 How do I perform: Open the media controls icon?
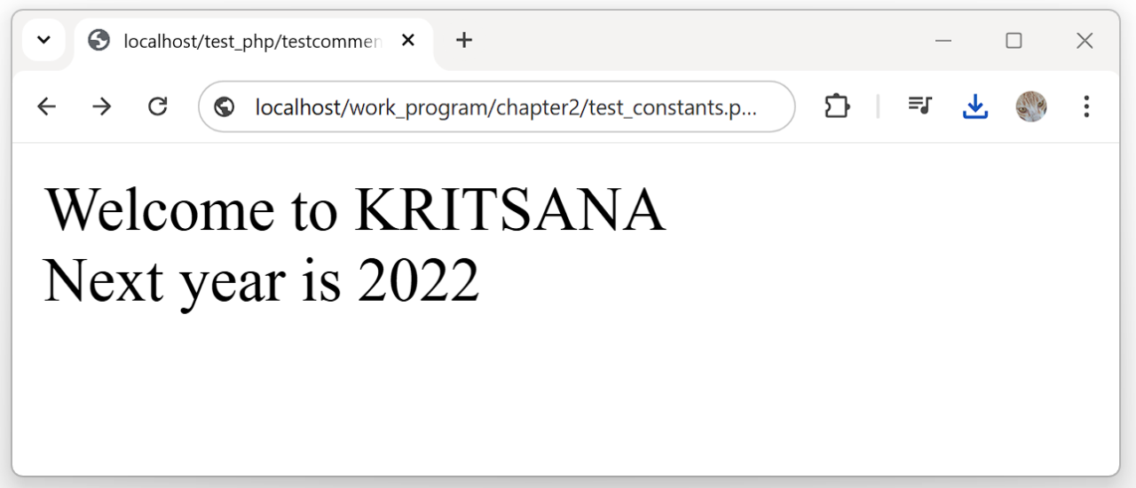click(x=919, y=106)
